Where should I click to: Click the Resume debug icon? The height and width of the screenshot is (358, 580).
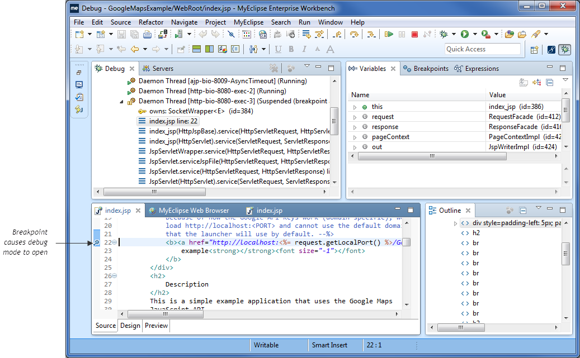coord(388,35)
